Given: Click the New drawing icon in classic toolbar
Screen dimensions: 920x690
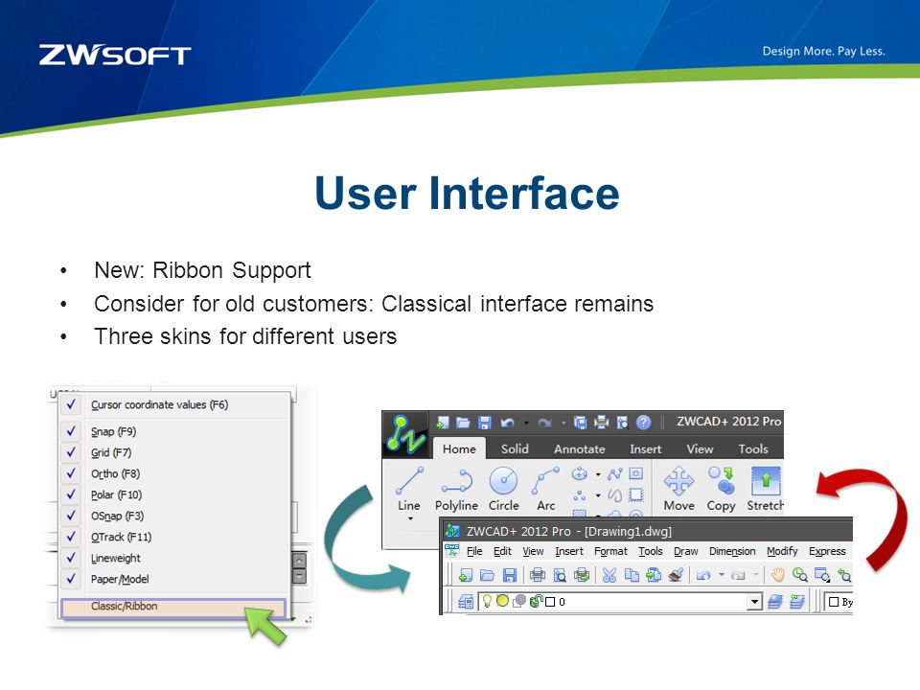Looking at the screenshot, I should (x=466, y=575).
